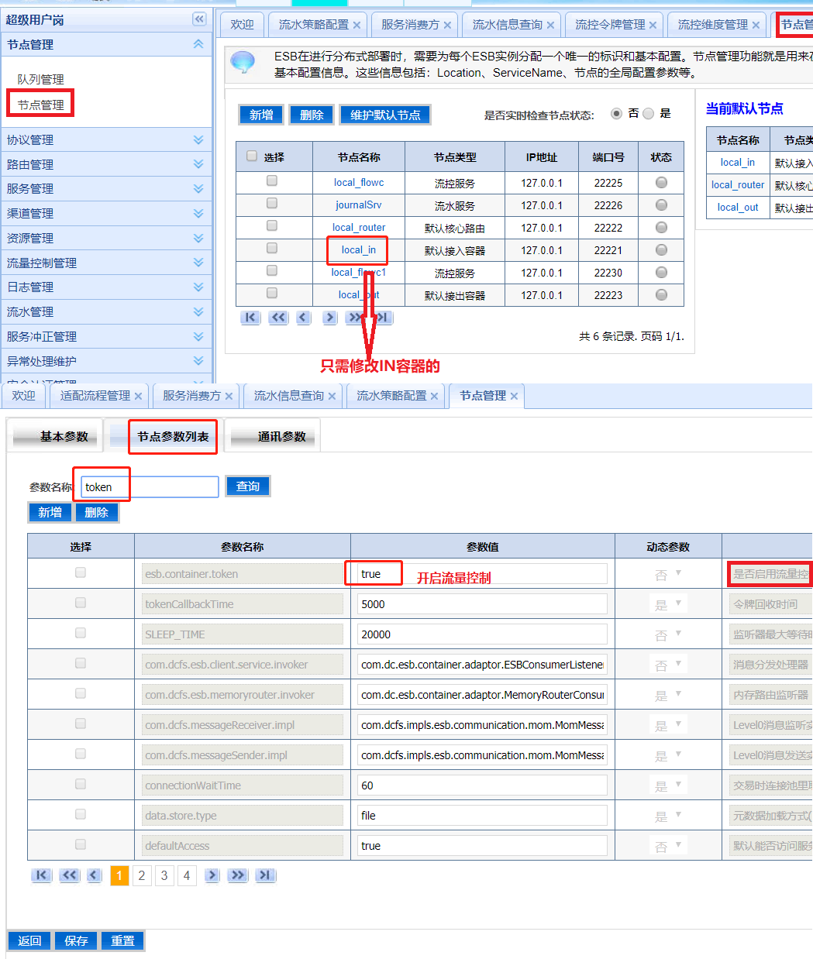Click the 维护默认节点 button
The width and height of the screenshot is (813, 959).
[x=385, y=115]
